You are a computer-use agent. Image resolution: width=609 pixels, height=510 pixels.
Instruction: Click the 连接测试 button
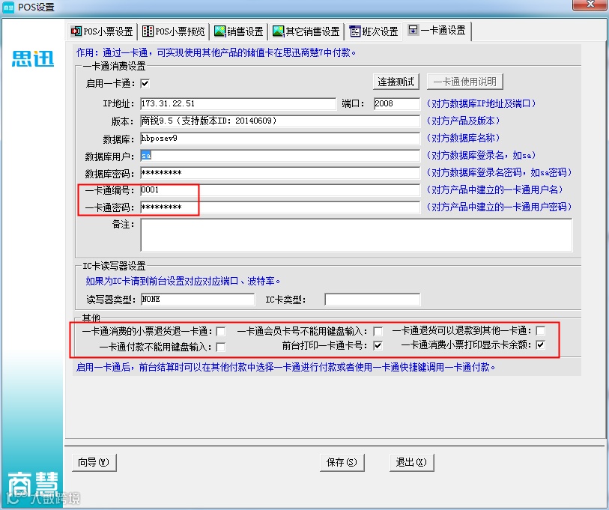[x=396, y=82]
